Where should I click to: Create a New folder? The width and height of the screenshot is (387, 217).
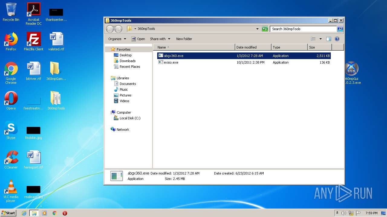pyautogui.click(x=184, y=39)
